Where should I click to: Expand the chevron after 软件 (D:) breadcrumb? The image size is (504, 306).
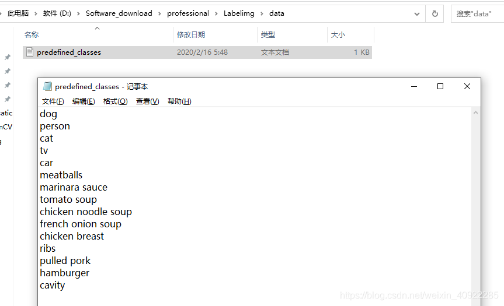pos(78,14)
